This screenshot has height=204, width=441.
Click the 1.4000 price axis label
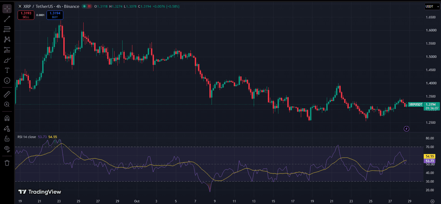[431, 83]
